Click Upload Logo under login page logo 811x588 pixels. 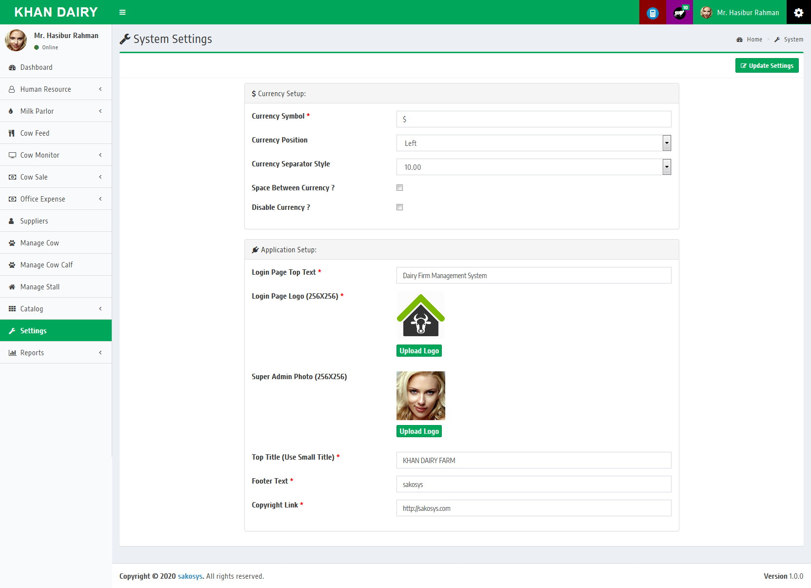point(419,351)
